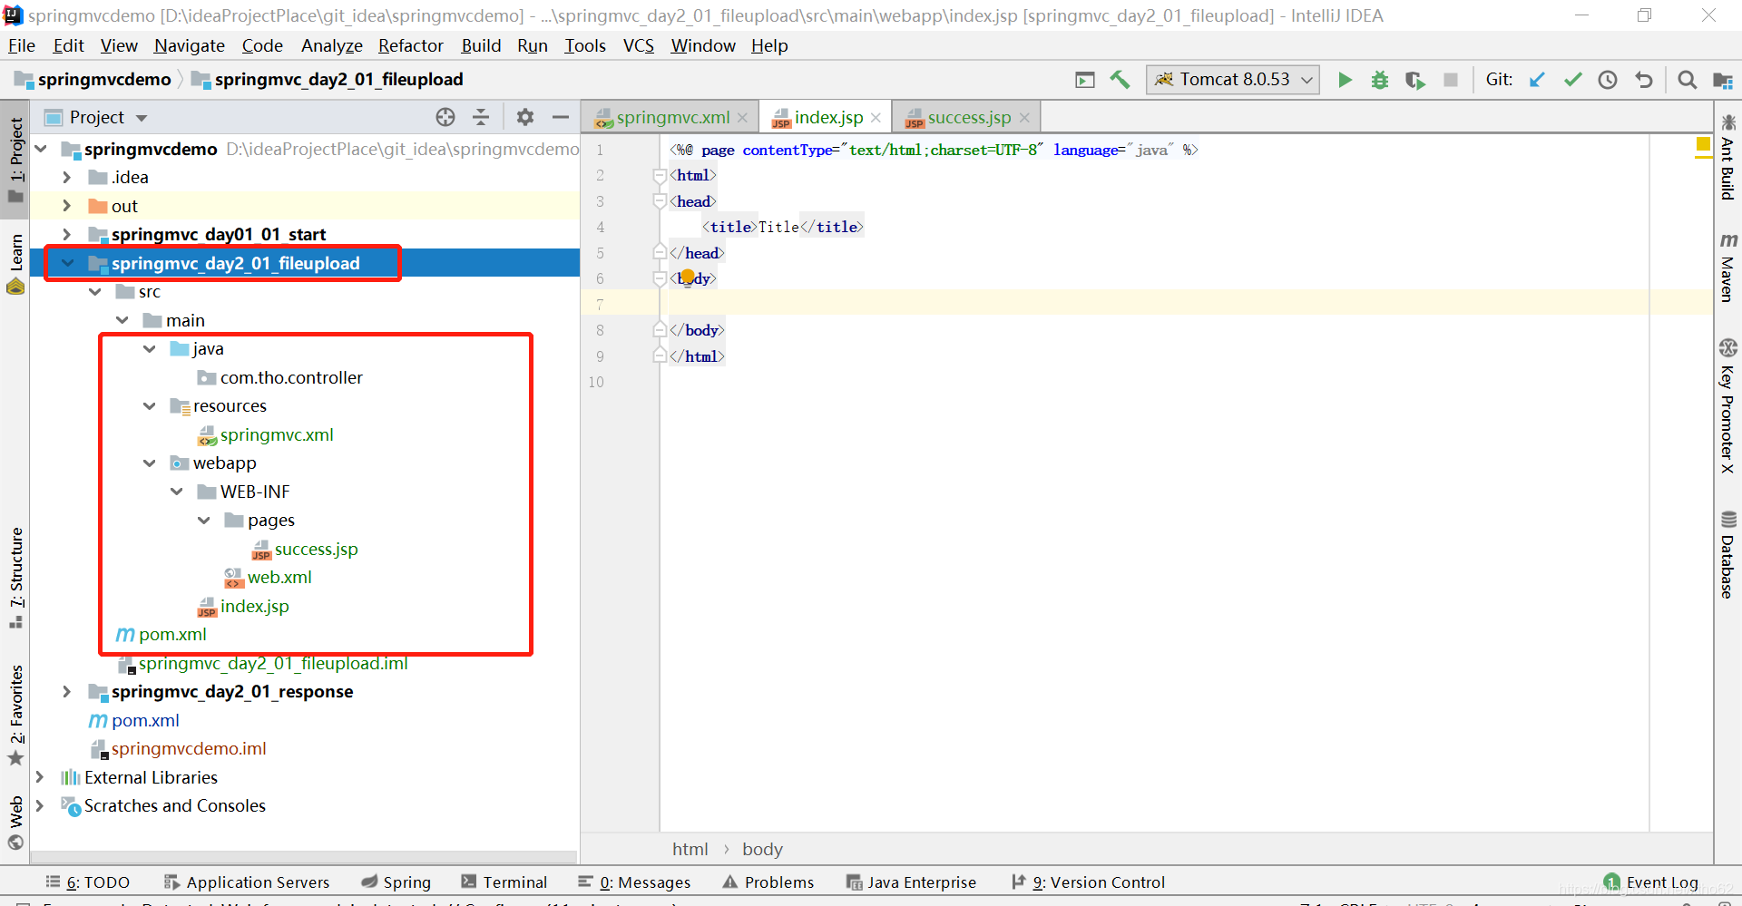Viewport: 1742px width, 906px height.
Task: Start debugging with the bug icon
Action: [1380, 80]
